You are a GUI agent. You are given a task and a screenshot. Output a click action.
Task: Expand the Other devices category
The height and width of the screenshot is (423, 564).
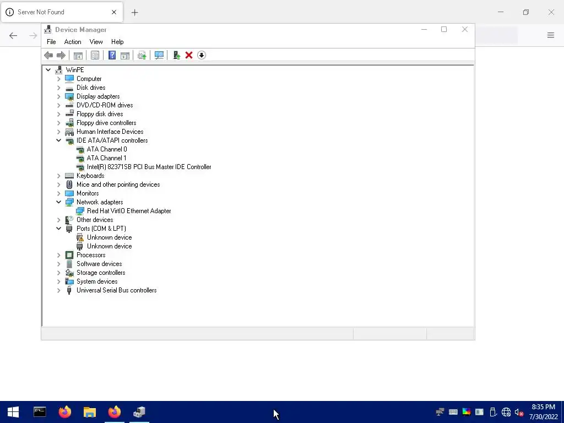coord(58,220)
